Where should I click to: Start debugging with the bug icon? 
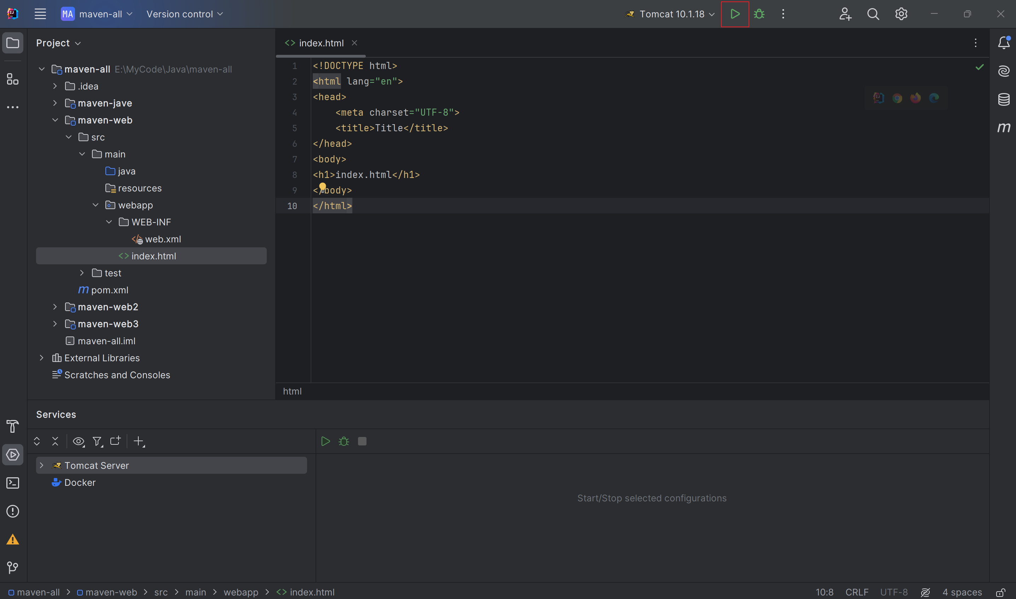[x=759, y=14]
